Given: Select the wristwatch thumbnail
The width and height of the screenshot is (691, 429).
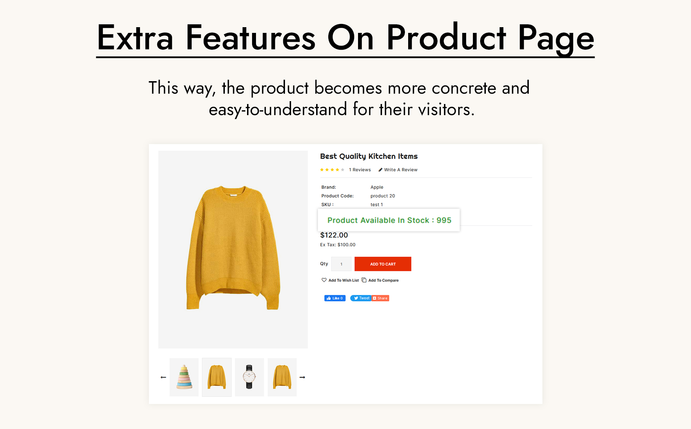Looking at the screenshot, I should [x=249, y=377].
